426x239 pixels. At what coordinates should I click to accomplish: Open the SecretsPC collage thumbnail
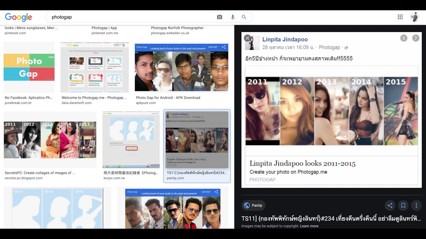50,140
